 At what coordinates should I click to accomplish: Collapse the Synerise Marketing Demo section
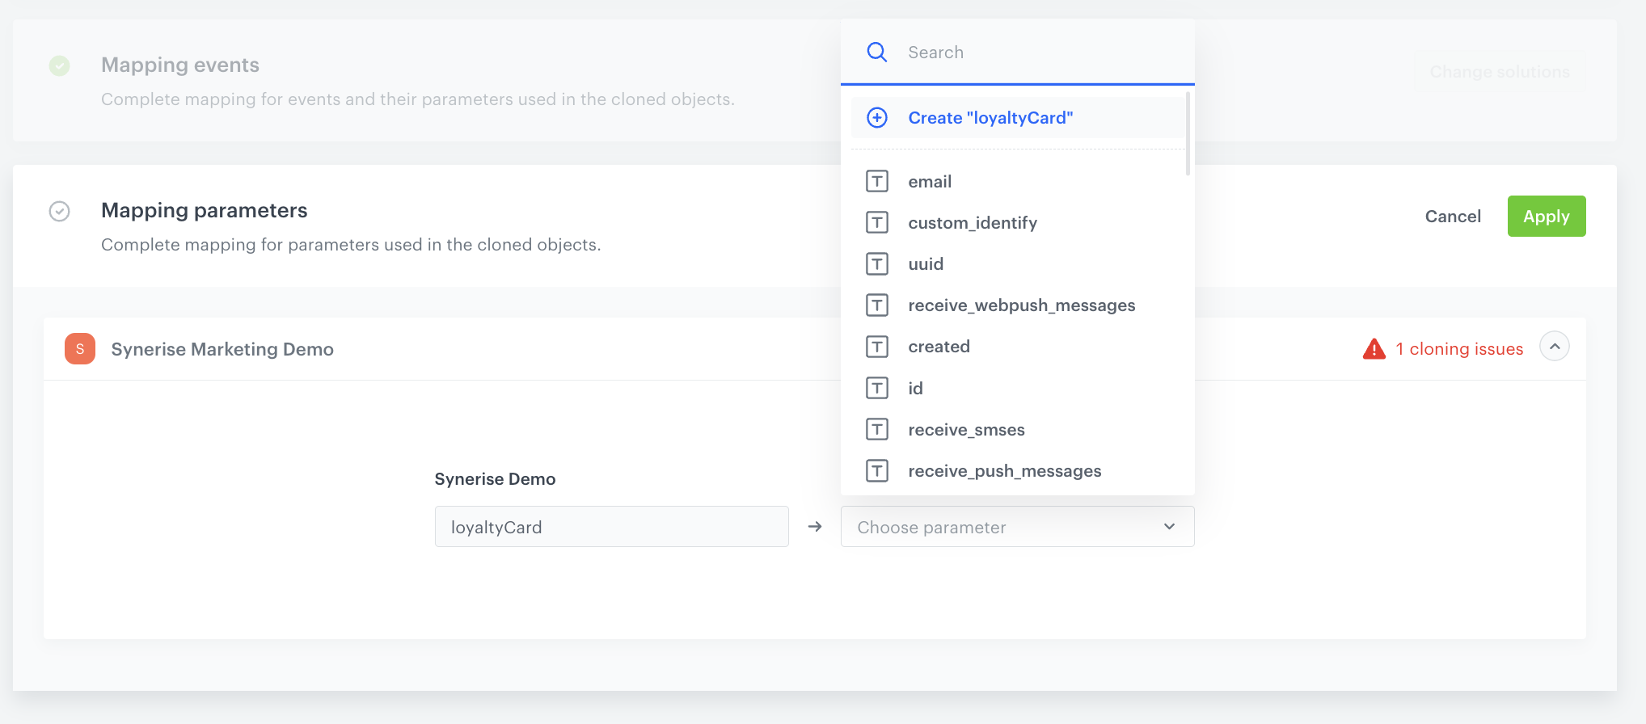(1554, 347)
